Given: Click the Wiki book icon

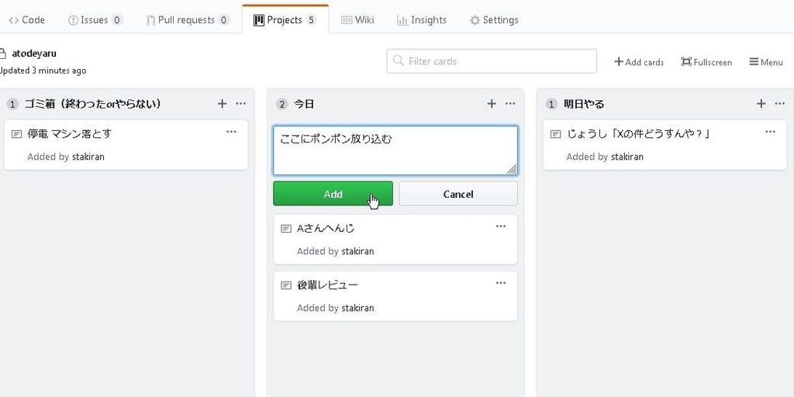Looking at the screenshot, I should tap(347, 20).
